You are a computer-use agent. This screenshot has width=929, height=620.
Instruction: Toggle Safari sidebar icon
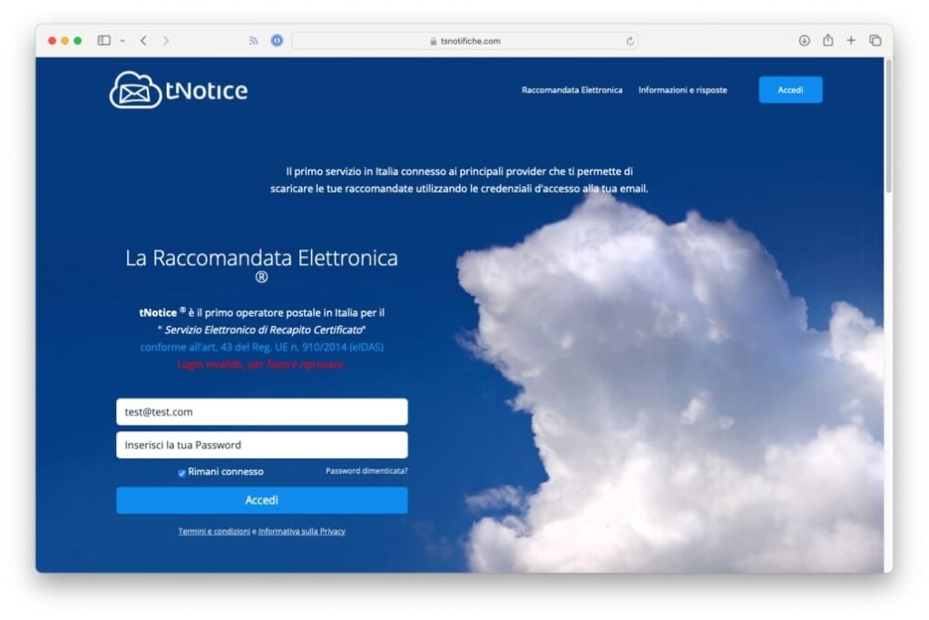103,40
